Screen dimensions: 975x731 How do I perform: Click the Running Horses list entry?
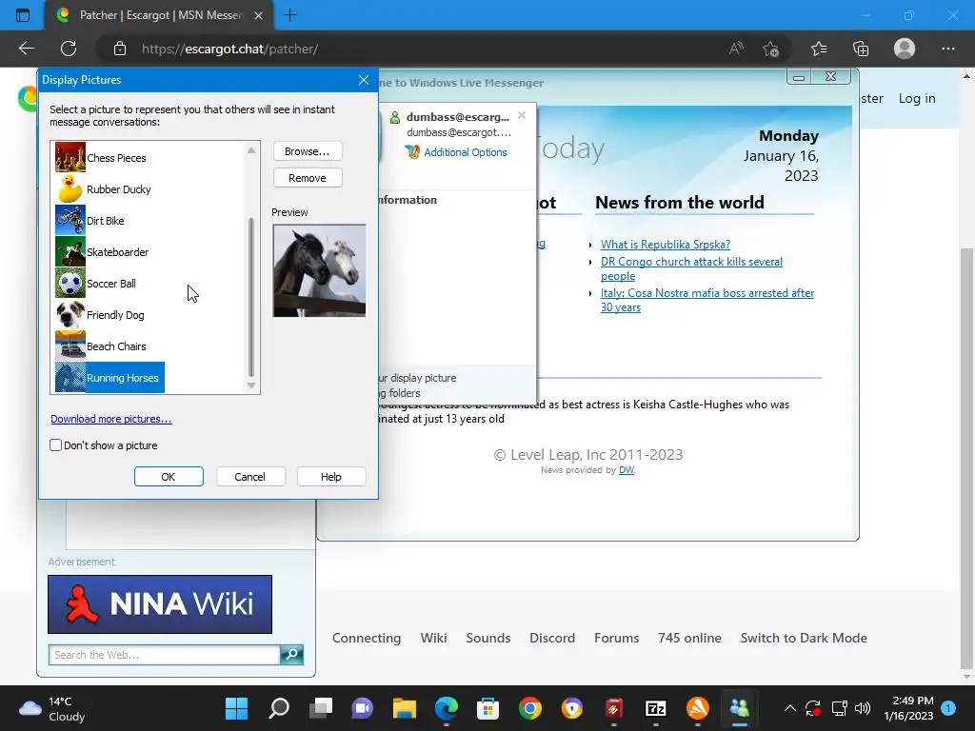110,377
